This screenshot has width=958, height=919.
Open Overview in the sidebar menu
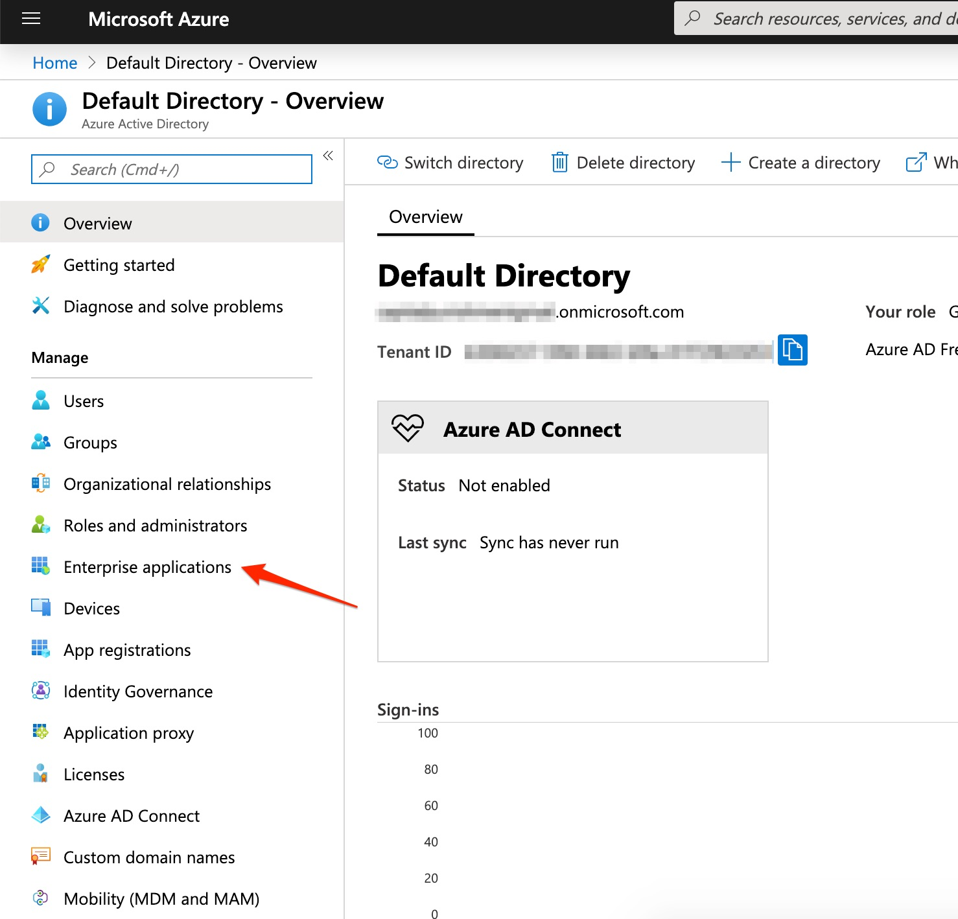(x=172, y=222)
